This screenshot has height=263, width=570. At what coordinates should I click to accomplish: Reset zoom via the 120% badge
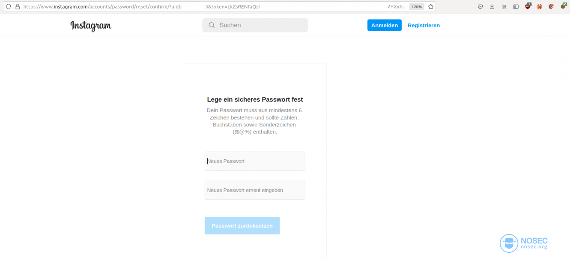pos(417,6)
